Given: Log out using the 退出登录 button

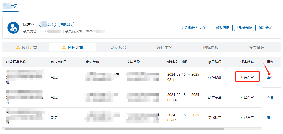Looking at the screenshot, I should click(x=265, y=28).
